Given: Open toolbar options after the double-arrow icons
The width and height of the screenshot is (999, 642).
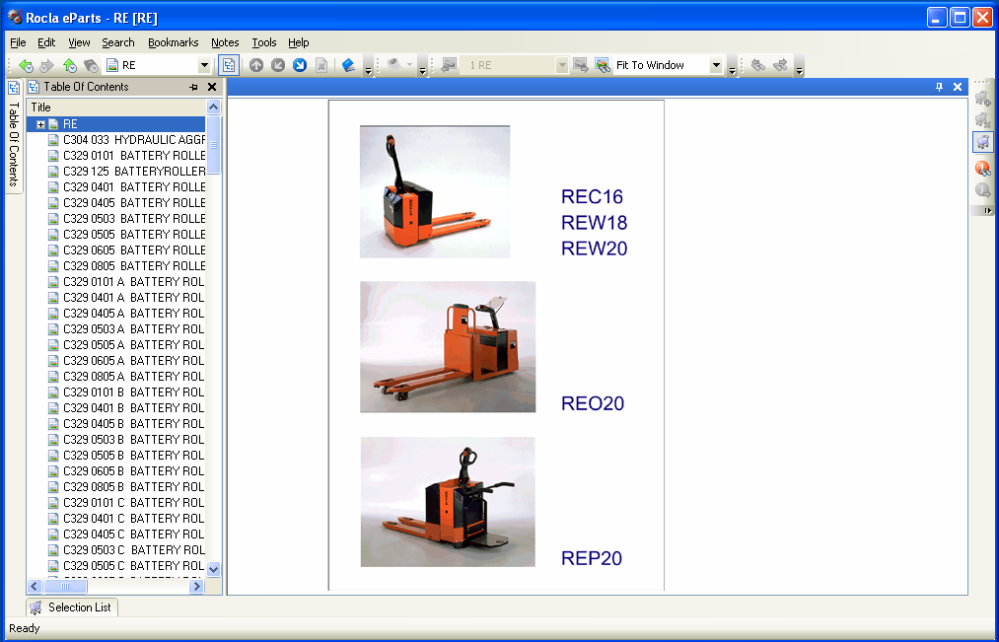Looking at the screenshot, I should click(x=800, y=66).
